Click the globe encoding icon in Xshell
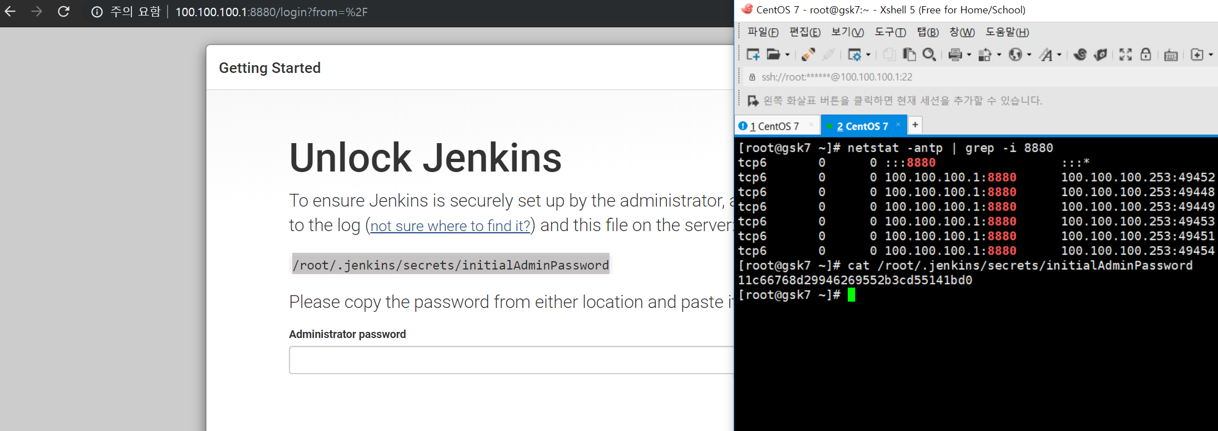Image resolution: width=1218 pixels, height=431 pixels. tap(1015, 55)
